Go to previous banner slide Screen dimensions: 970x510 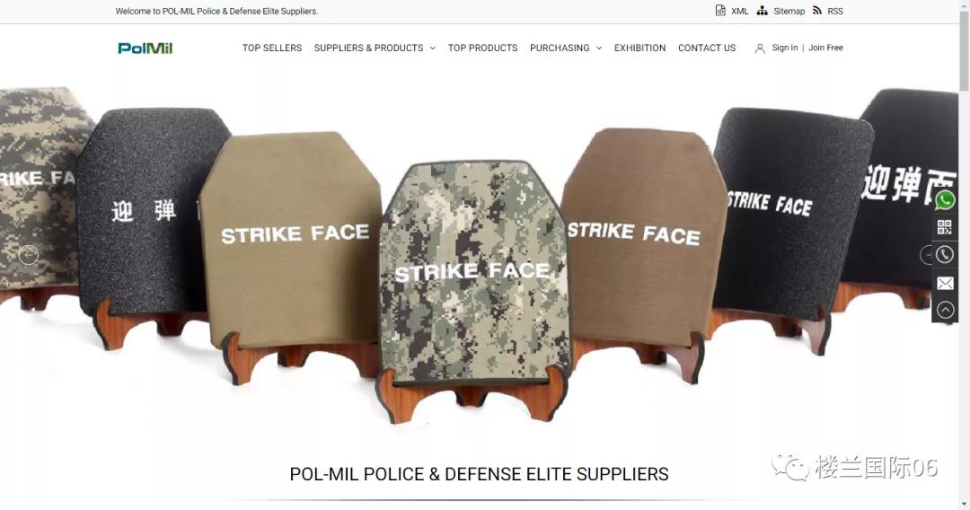(x=29, y=255)
